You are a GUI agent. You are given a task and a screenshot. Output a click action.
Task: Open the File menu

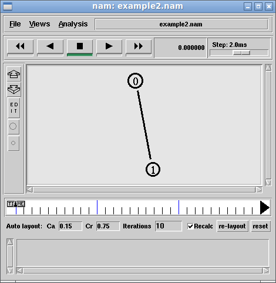[15, 24]
